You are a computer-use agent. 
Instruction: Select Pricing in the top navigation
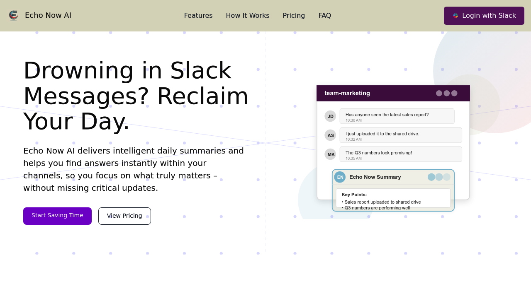tap(294, 16)
